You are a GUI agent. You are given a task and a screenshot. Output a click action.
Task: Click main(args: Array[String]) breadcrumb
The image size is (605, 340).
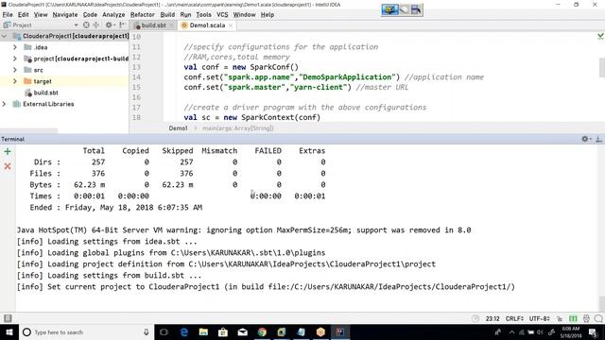[238, 128]
